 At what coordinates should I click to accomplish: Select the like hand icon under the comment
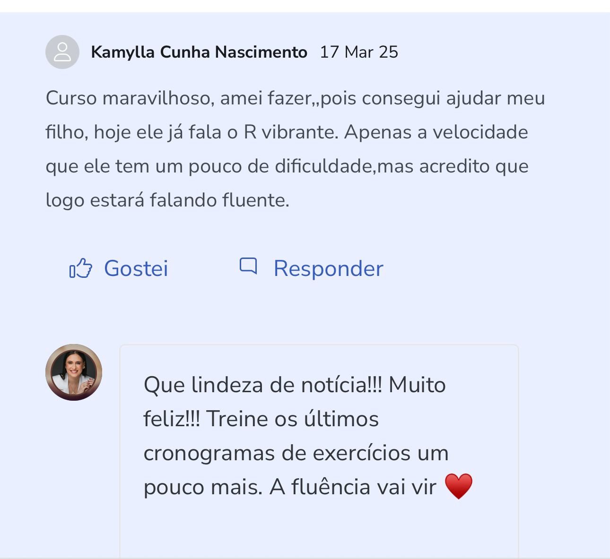pyautogui.click(x=80, y=269)
